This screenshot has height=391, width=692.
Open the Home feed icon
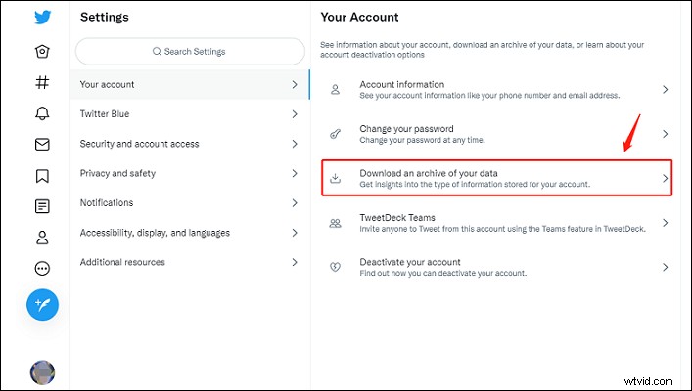click(x=42, y=51)
